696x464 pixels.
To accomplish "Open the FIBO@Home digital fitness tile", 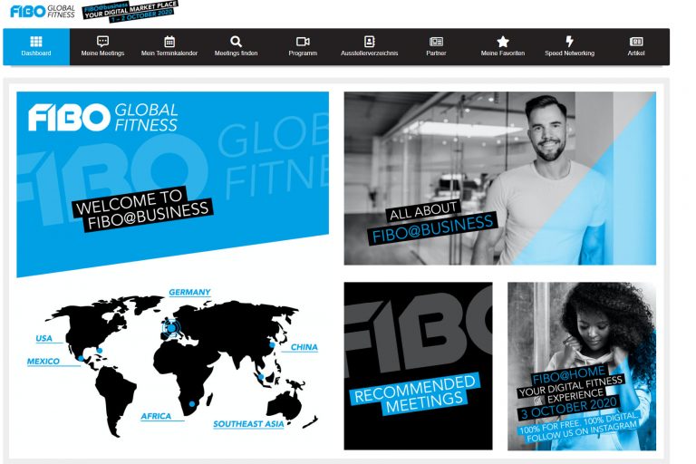I will pyautogui.click(x=581, y=365).
